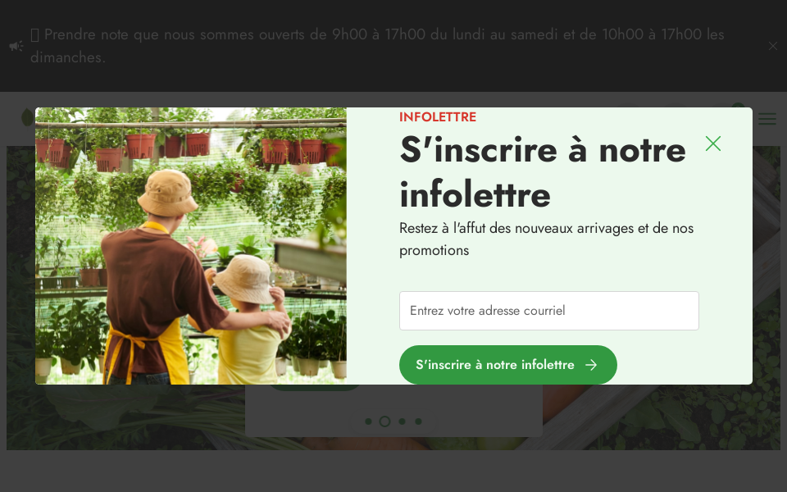Click the leaf logo icon in header
The height and width of the screenshot is (492, 787).
point(27,117)
